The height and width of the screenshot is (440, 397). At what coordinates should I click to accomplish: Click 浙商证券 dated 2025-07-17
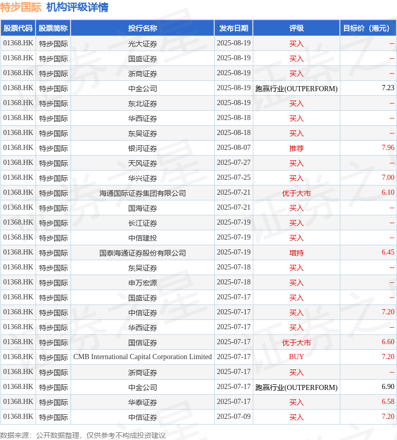coord(143,373)
